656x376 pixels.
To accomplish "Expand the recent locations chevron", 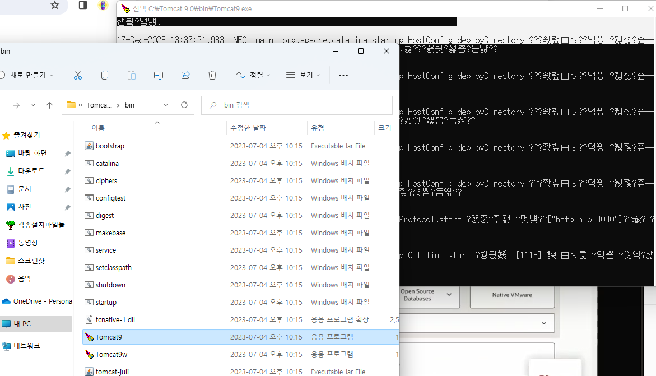I will pos(33,105).
